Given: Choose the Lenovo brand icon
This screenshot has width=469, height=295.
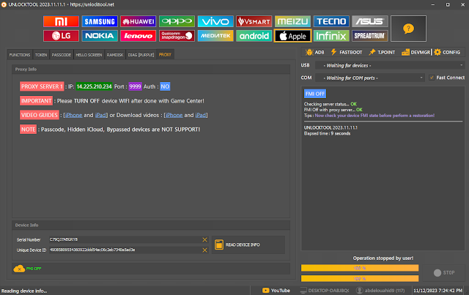Looking at the screenshot, I should (x=139, y=36).
